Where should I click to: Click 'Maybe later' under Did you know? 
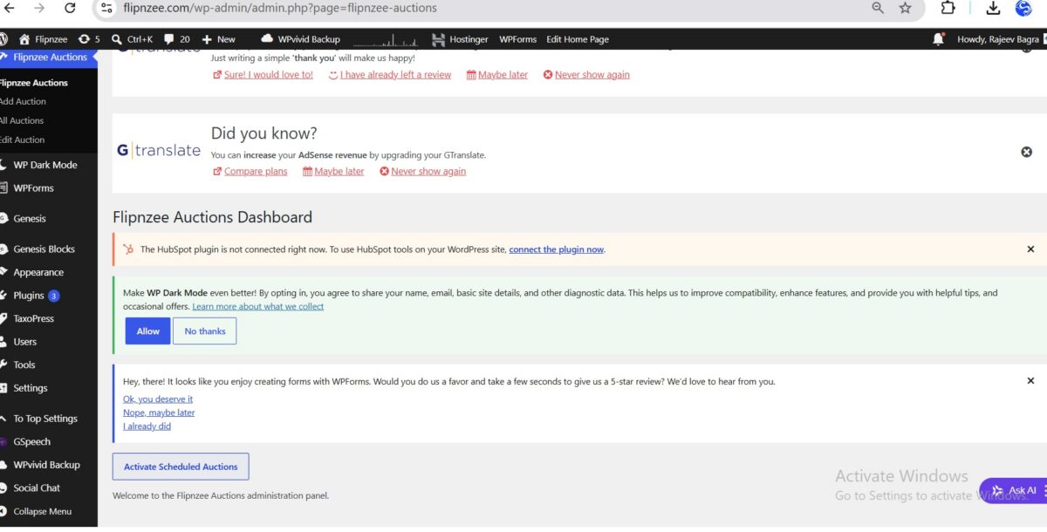pos(339,172)
